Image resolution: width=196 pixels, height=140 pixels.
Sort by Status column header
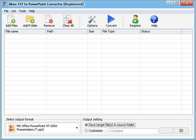point(161,31)
